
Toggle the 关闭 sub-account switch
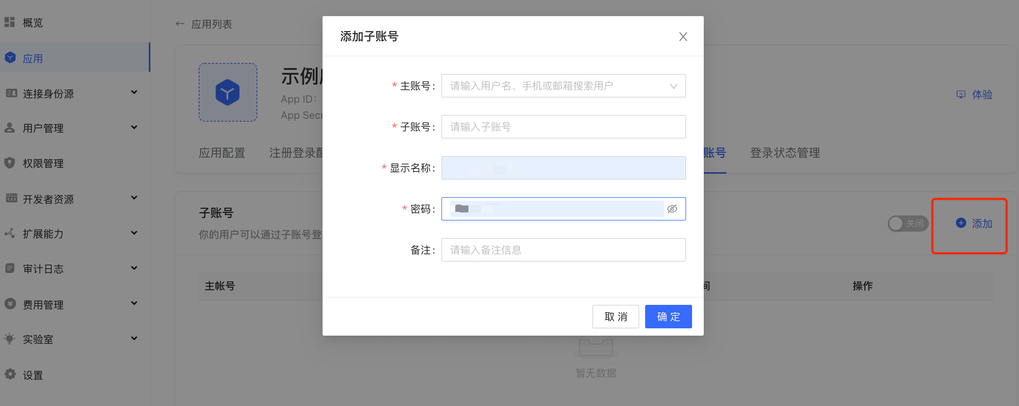pyautogui.click(x=907, y=224)
